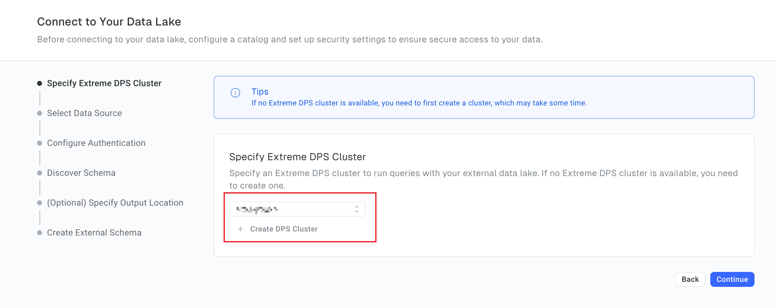Click the Back button

click(x=690, y=279)
